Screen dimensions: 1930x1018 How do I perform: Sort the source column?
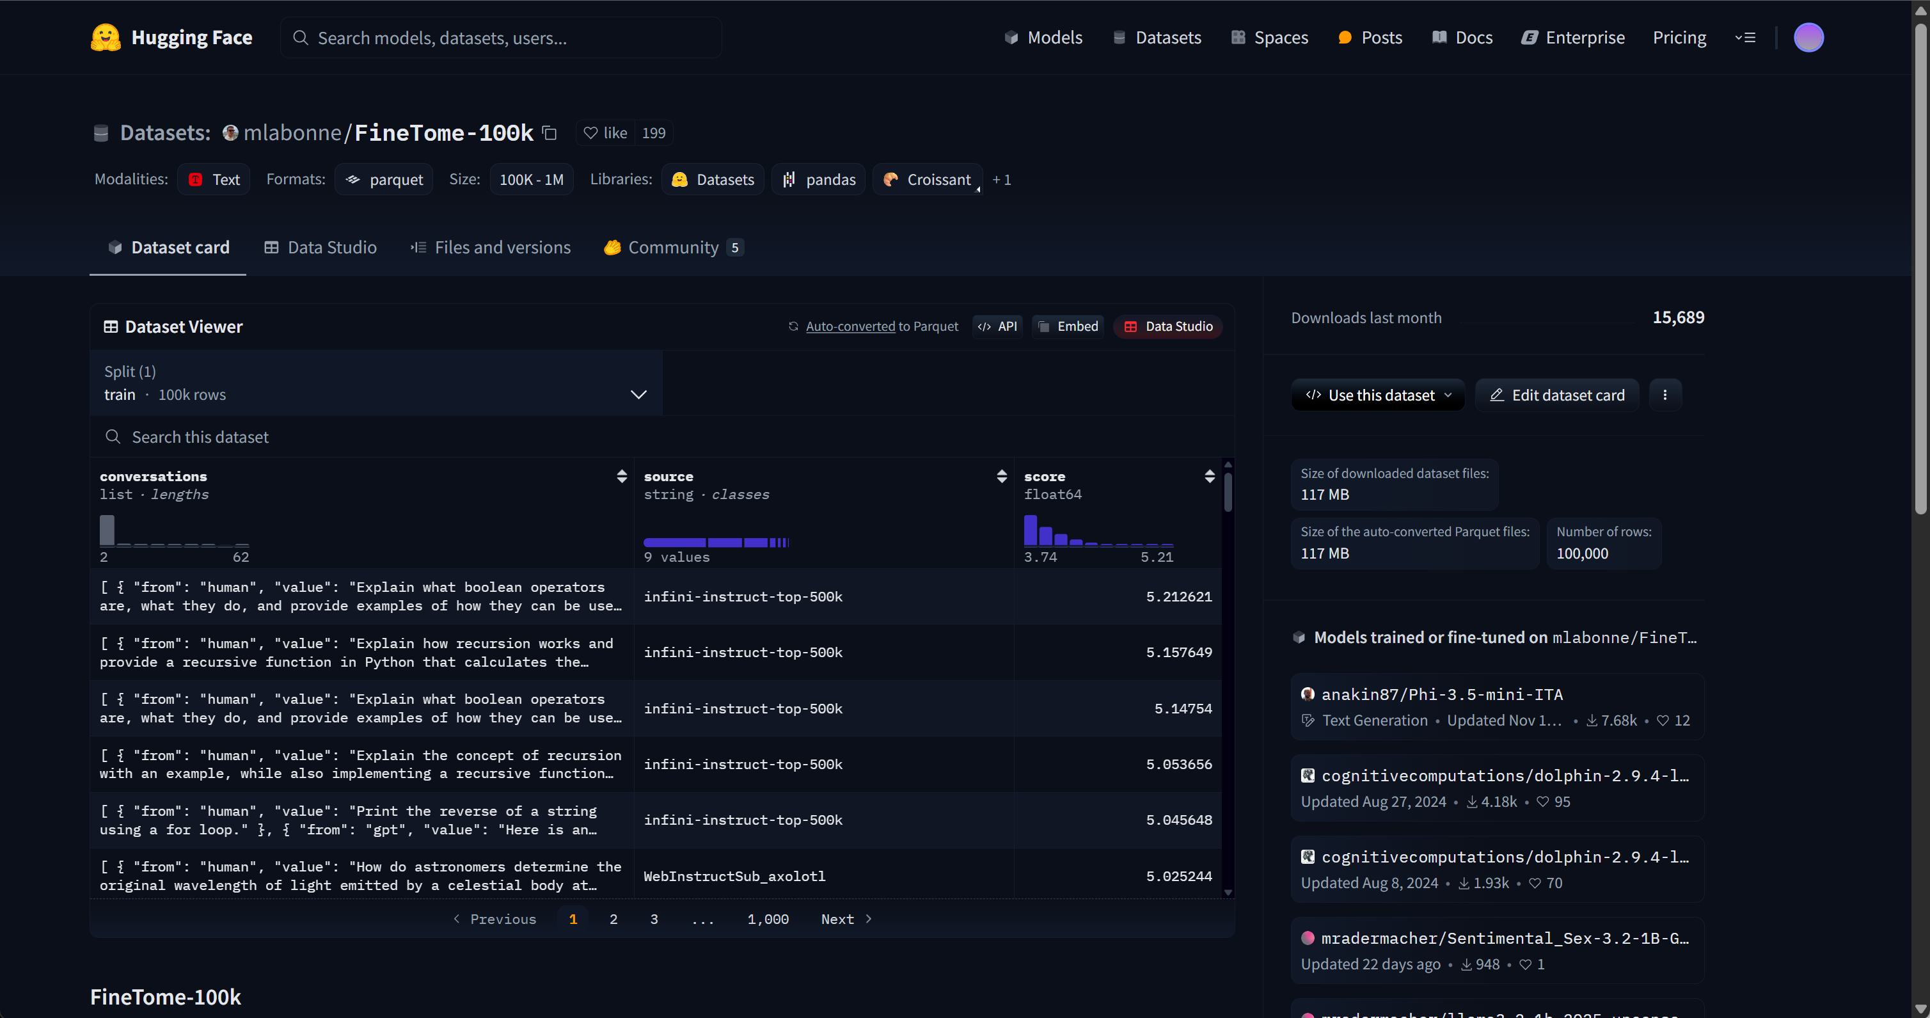click(x=1001, y=477)
